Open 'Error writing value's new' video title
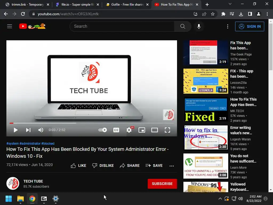Screen dimensions: 273x205 click(x=241, y=130)
